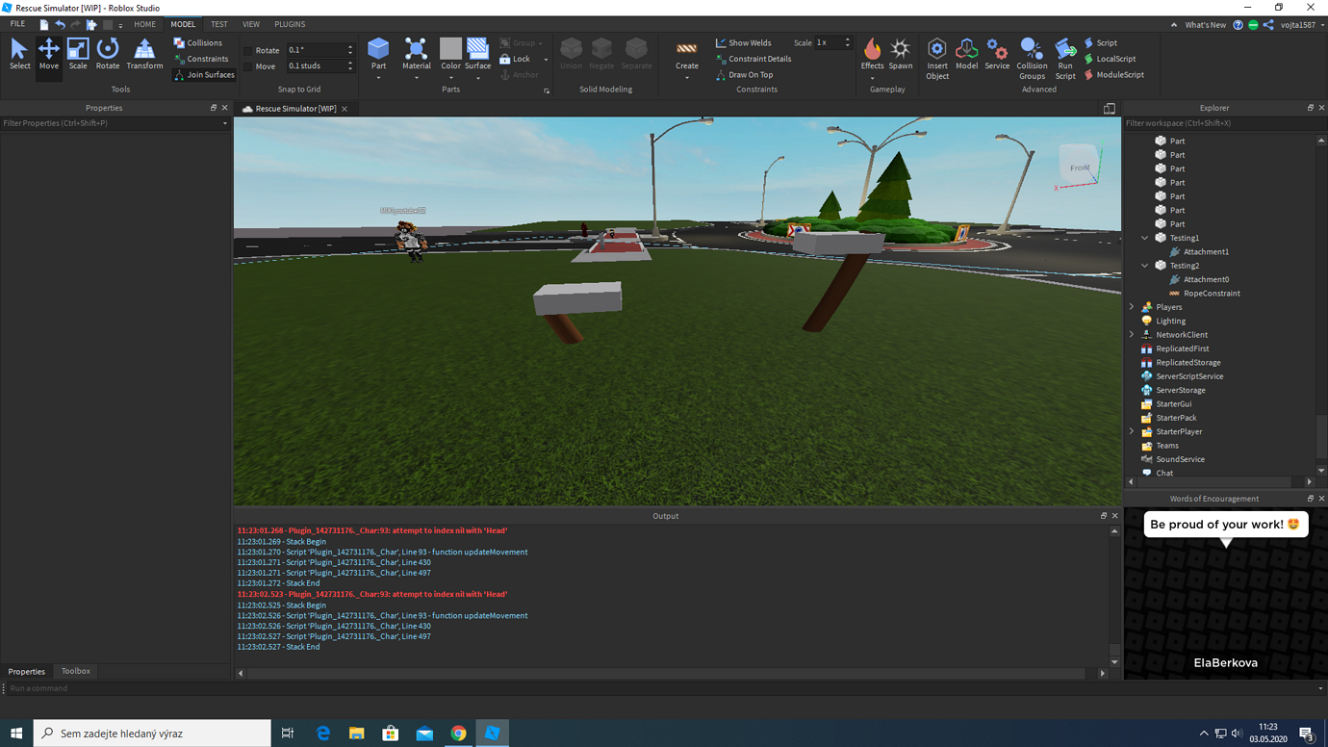
Task: Collapse the Testing1 tree item
Action: 1145,238
